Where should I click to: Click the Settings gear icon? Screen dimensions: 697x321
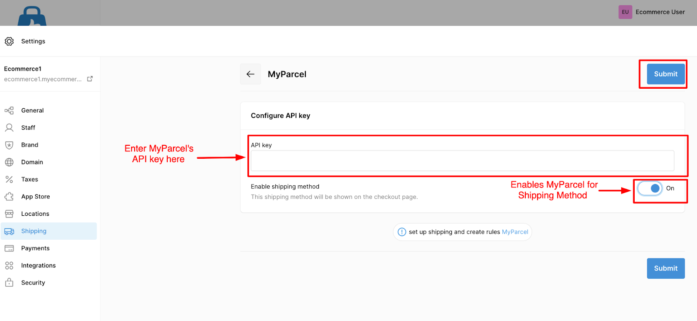click(x=9, y=41)
